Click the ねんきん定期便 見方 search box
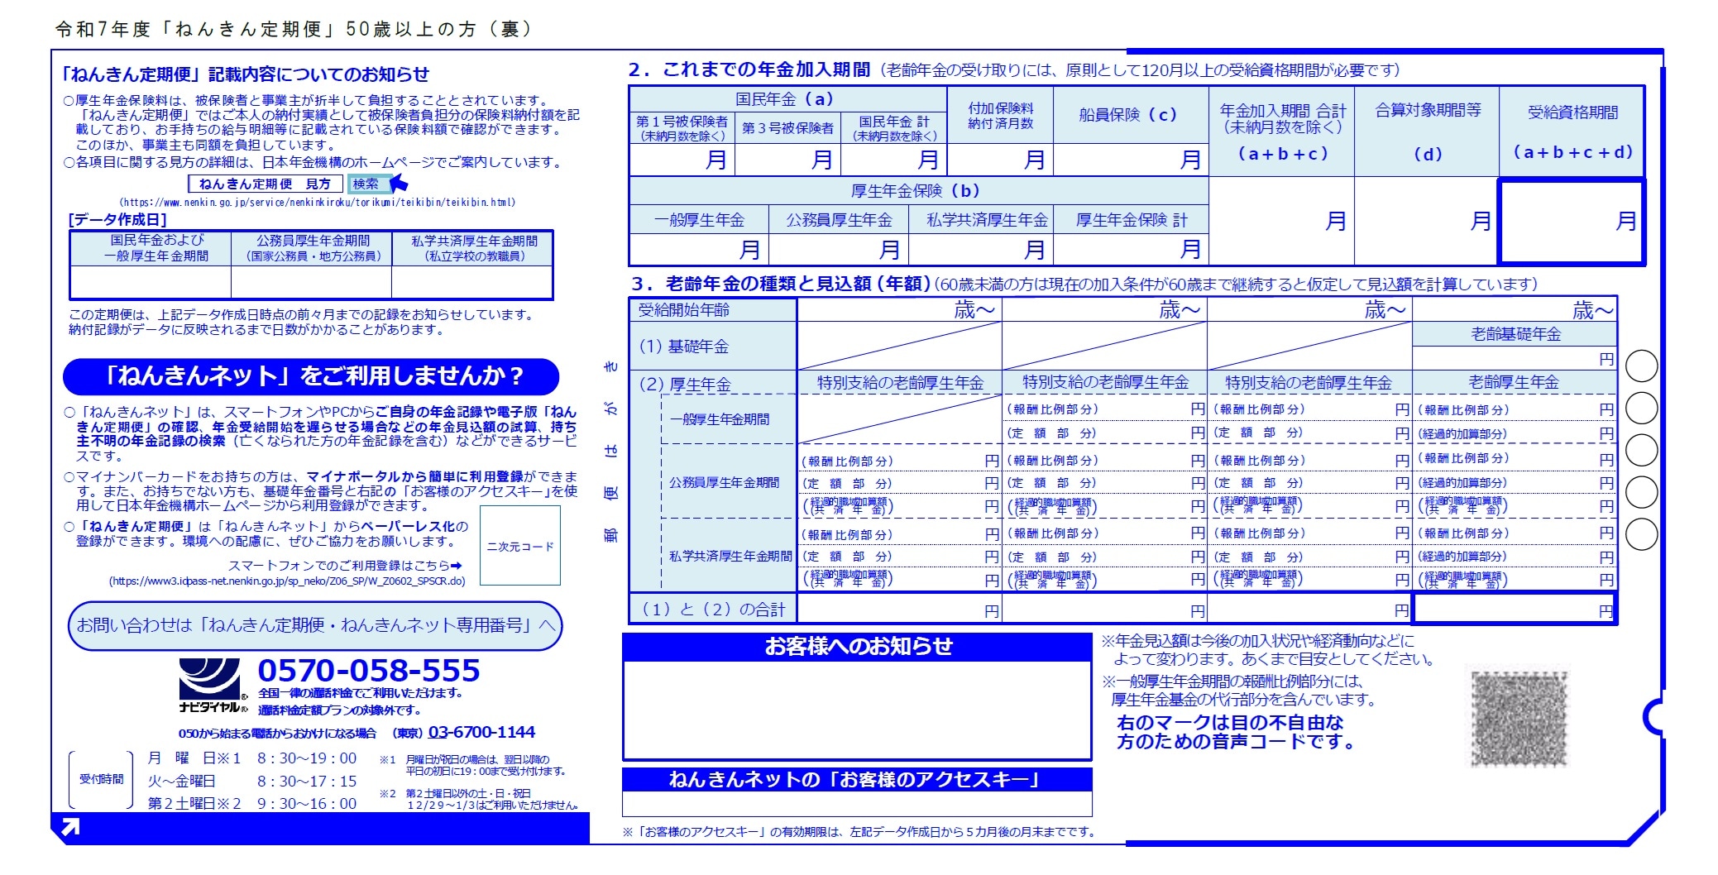This screenshot has height=875, width=1718. click(266, 184)
